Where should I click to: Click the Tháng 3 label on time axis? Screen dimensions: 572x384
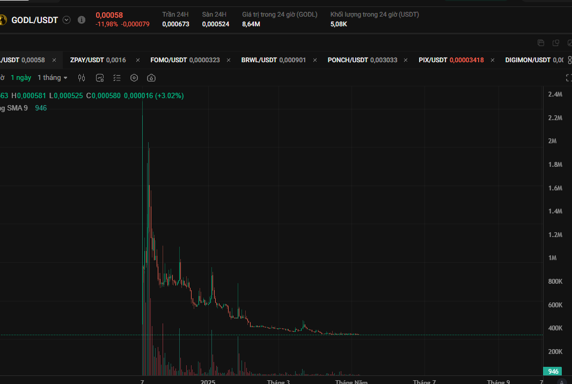(x=278, y=382)
